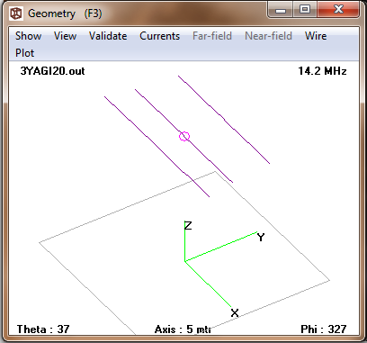The image size is (367, 343).
Task: Click the Y axis label
Action: click(x=261, y=238)
